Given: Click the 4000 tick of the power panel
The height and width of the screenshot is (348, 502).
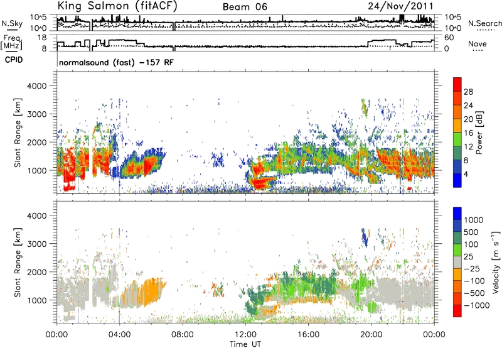Looking at the screenshot, I should click(x=37, y=86).
